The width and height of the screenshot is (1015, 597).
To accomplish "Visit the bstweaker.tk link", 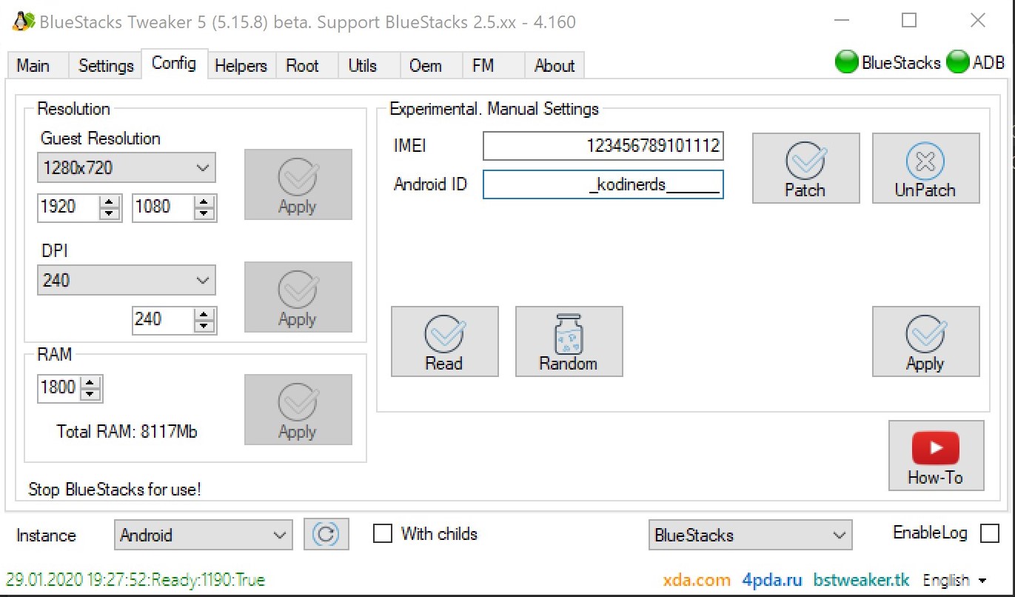I will coord(862,580).
